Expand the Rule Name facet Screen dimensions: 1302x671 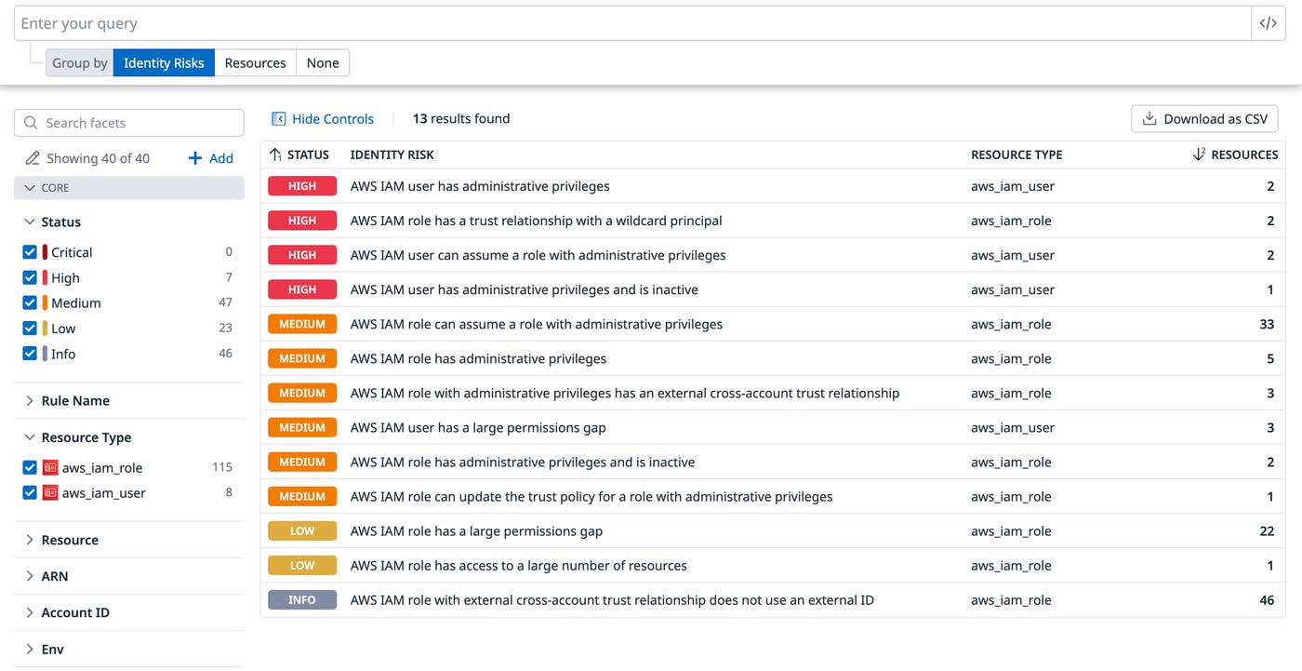28,400
